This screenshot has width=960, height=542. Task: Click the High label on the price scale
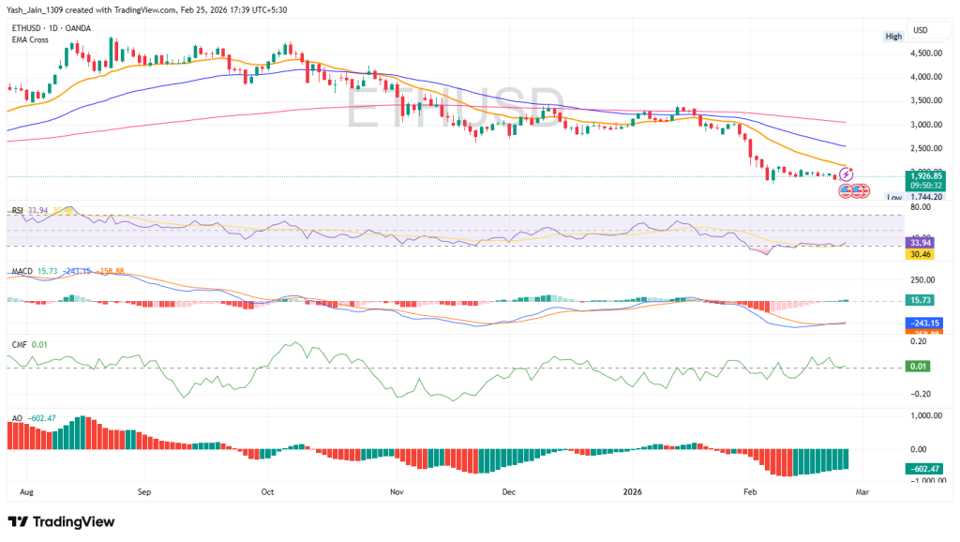[893, 36]
